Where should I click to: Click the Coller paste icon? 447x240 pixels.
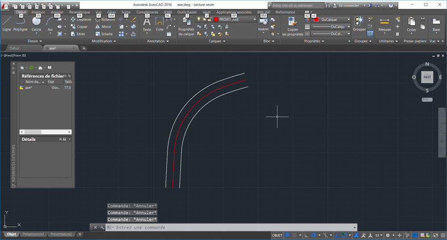pos(411,24)
